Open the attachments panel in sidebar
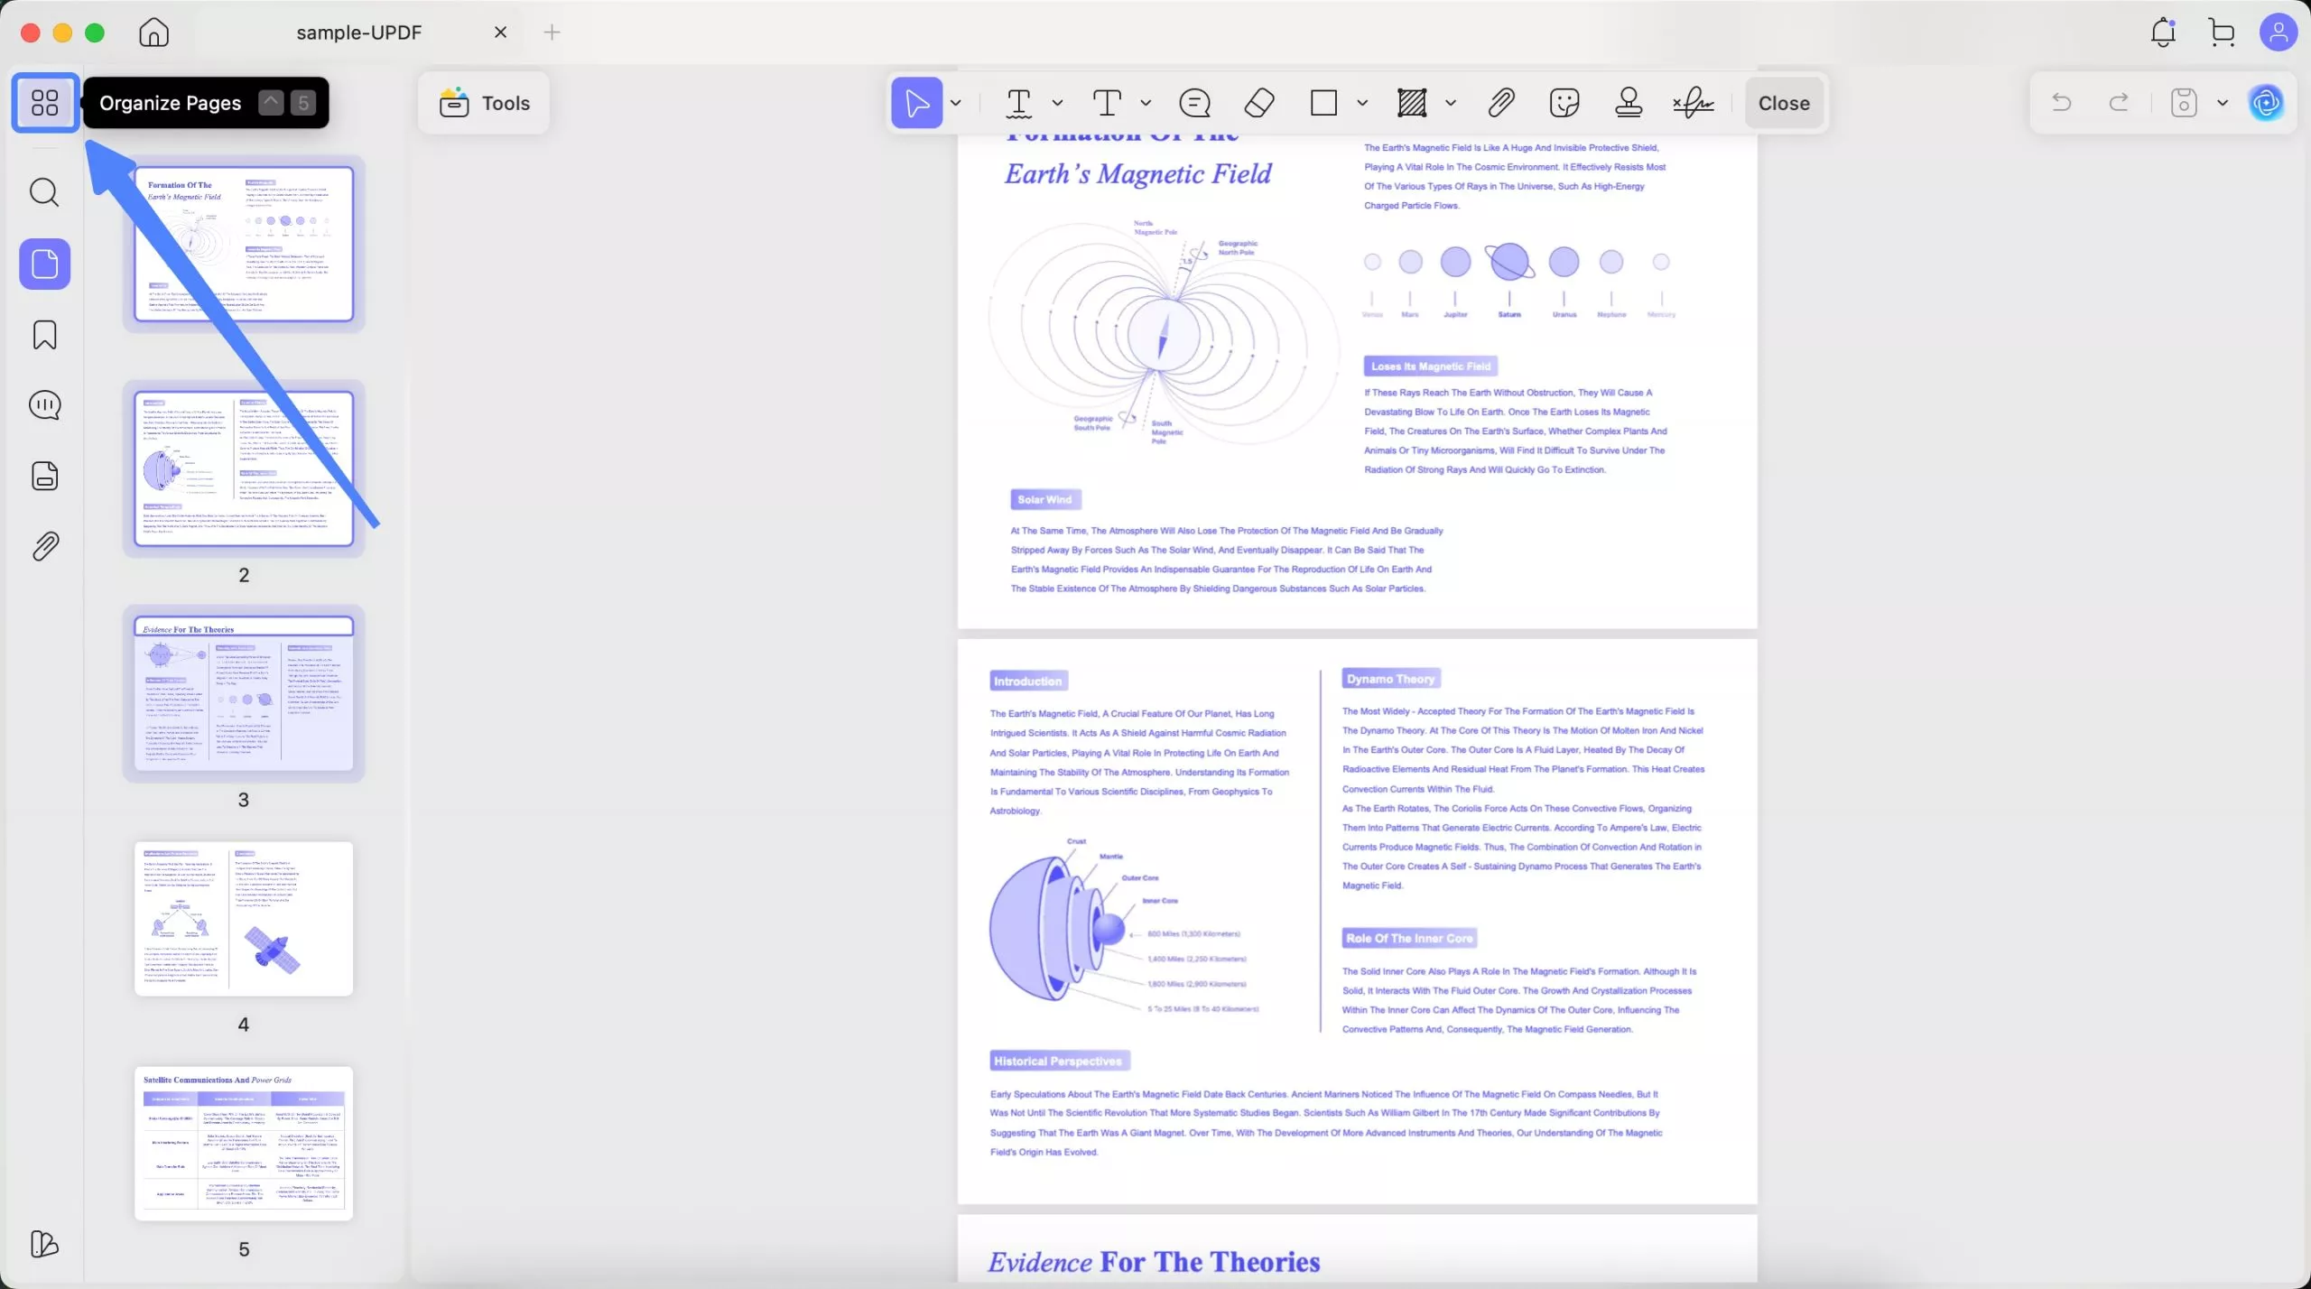 [45, 546]
